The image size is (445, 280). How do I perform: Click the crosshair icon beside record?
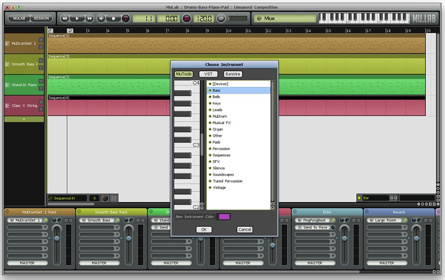coord(101,18)
